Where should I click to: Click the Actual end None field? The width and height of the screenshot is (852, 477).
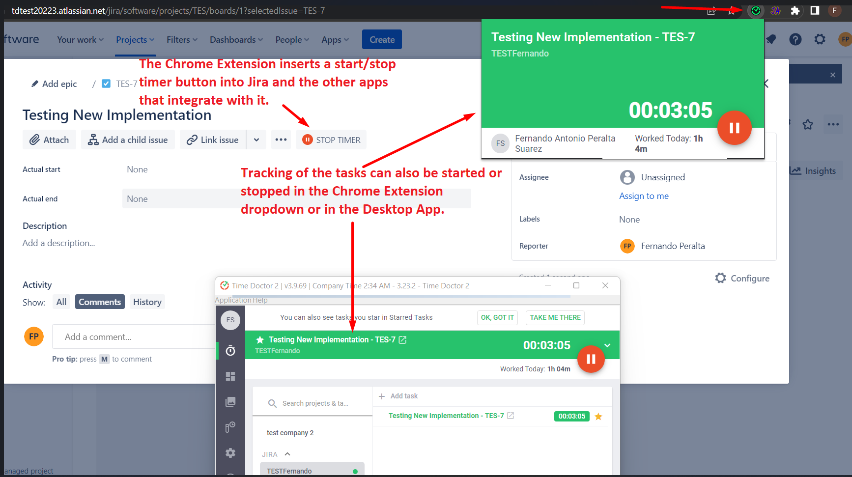click(x=296, y=198)
